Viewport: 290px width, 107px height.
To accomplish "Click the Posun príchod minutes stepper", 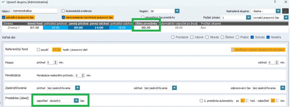I will pos(55,63).
